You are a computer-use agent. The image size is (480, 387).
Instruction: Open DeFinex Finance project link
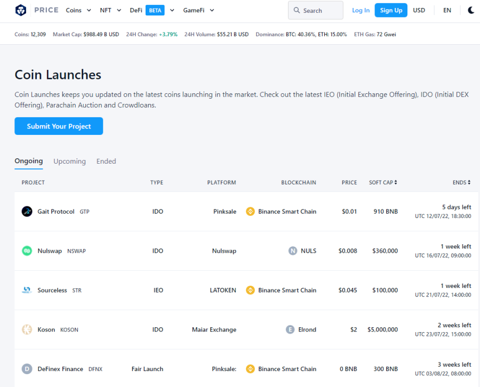click(x=60, y=369)
